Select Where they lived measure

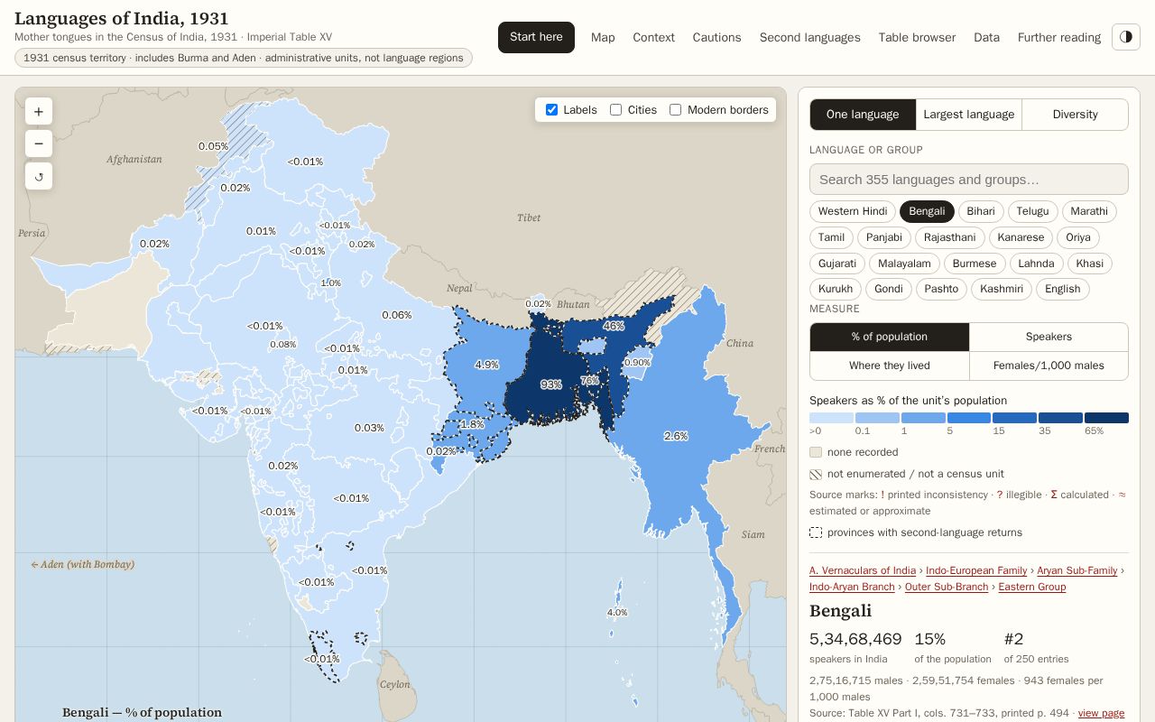point(889,366)
